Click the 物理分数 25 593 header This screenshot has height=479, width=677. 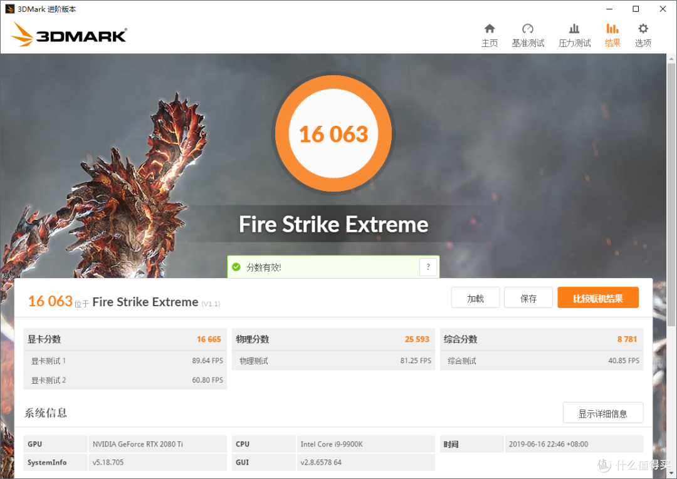click(x=333, y=339)
